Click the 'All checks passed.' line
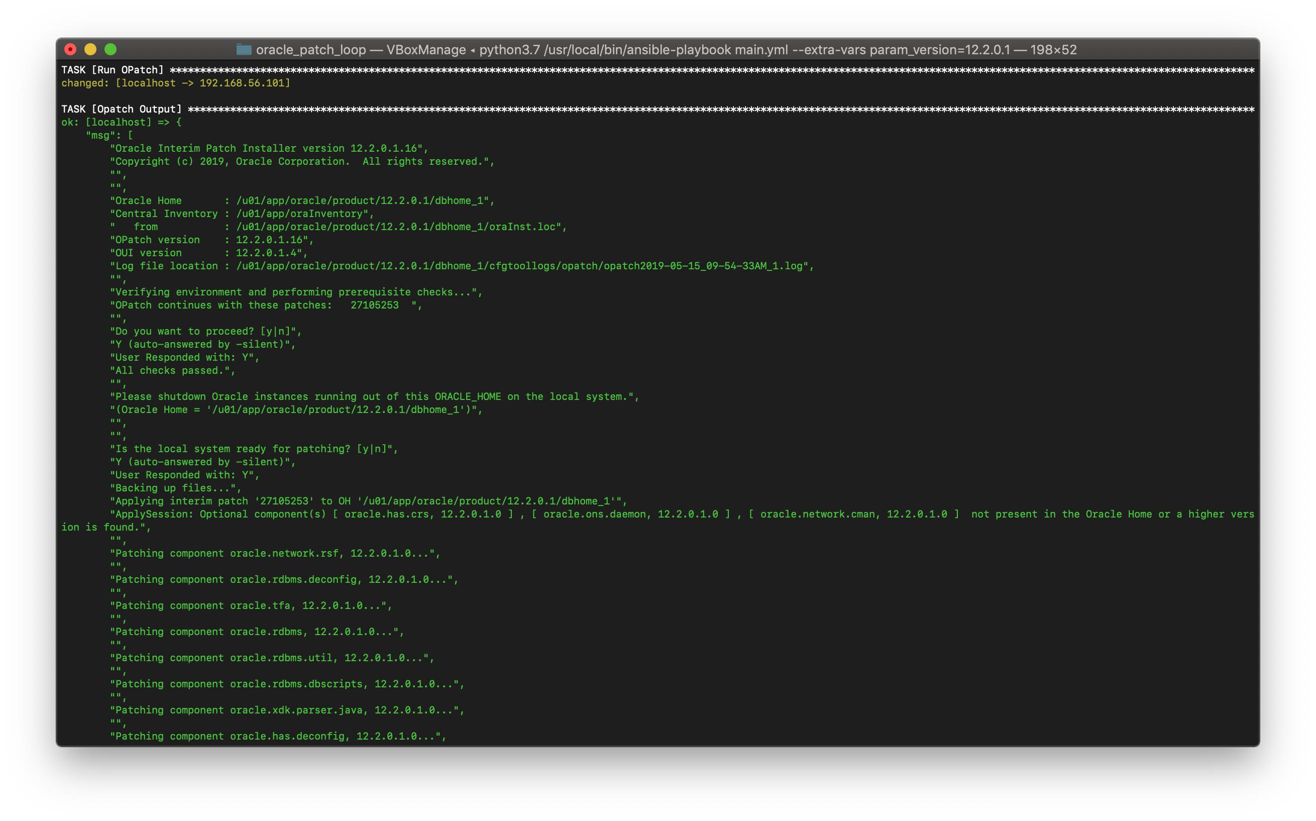Viewport: 1316px width, 821px height. coord(173,370)
